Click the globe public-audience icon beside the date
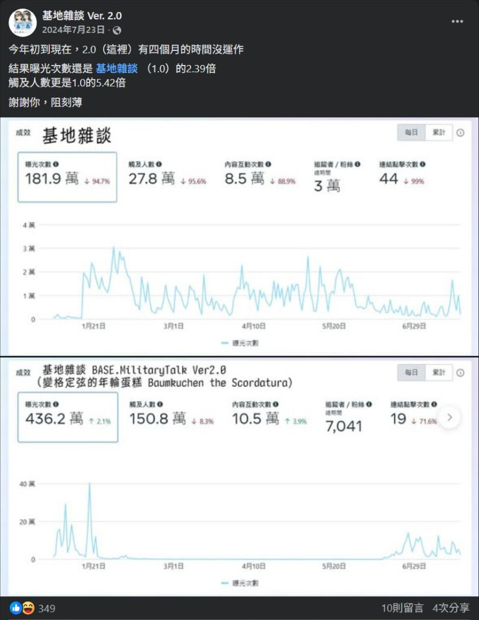 (x=117, y=30)
